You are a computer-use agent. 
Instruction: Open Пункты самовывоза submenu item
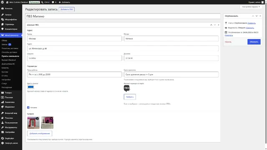coord(10,56)
